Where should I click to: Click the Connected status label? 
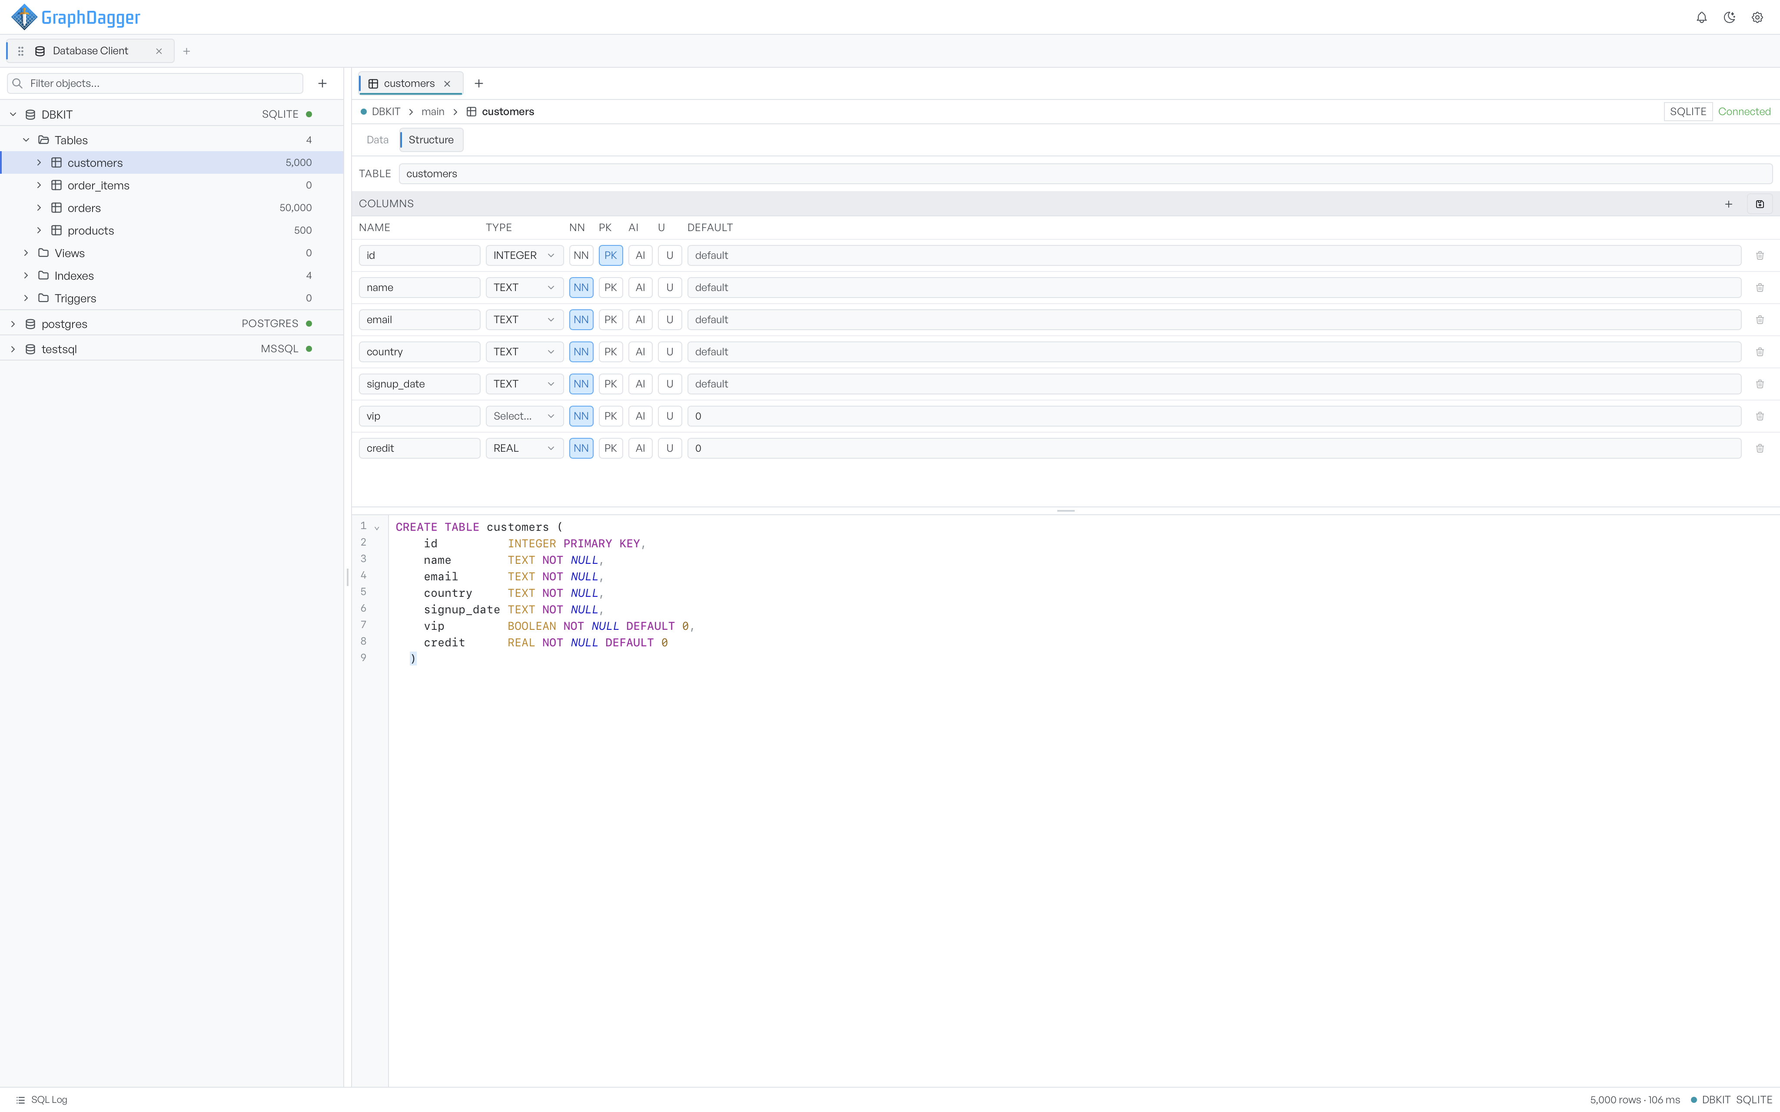pos(1744,112)
